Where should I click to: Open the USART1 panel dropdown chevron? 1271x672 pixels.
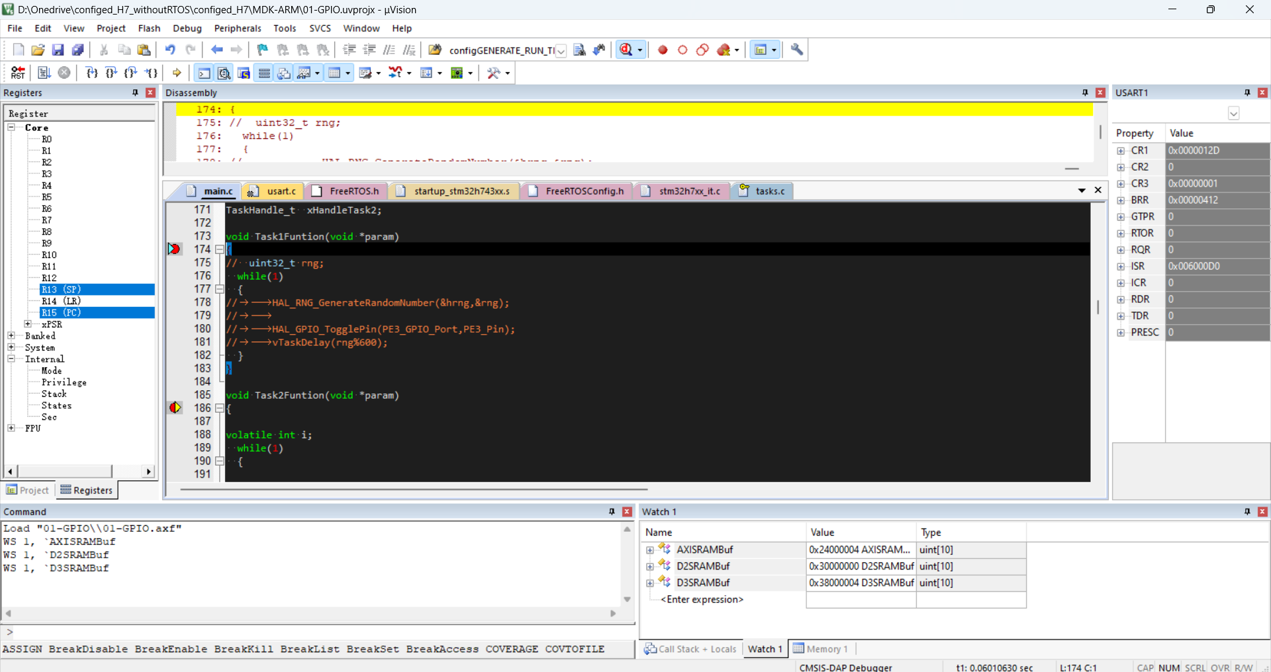point(1233,113)
